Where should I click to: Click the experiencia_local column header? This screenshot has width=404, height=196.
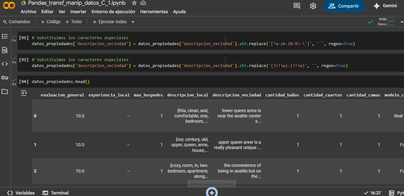click(109, 95)
